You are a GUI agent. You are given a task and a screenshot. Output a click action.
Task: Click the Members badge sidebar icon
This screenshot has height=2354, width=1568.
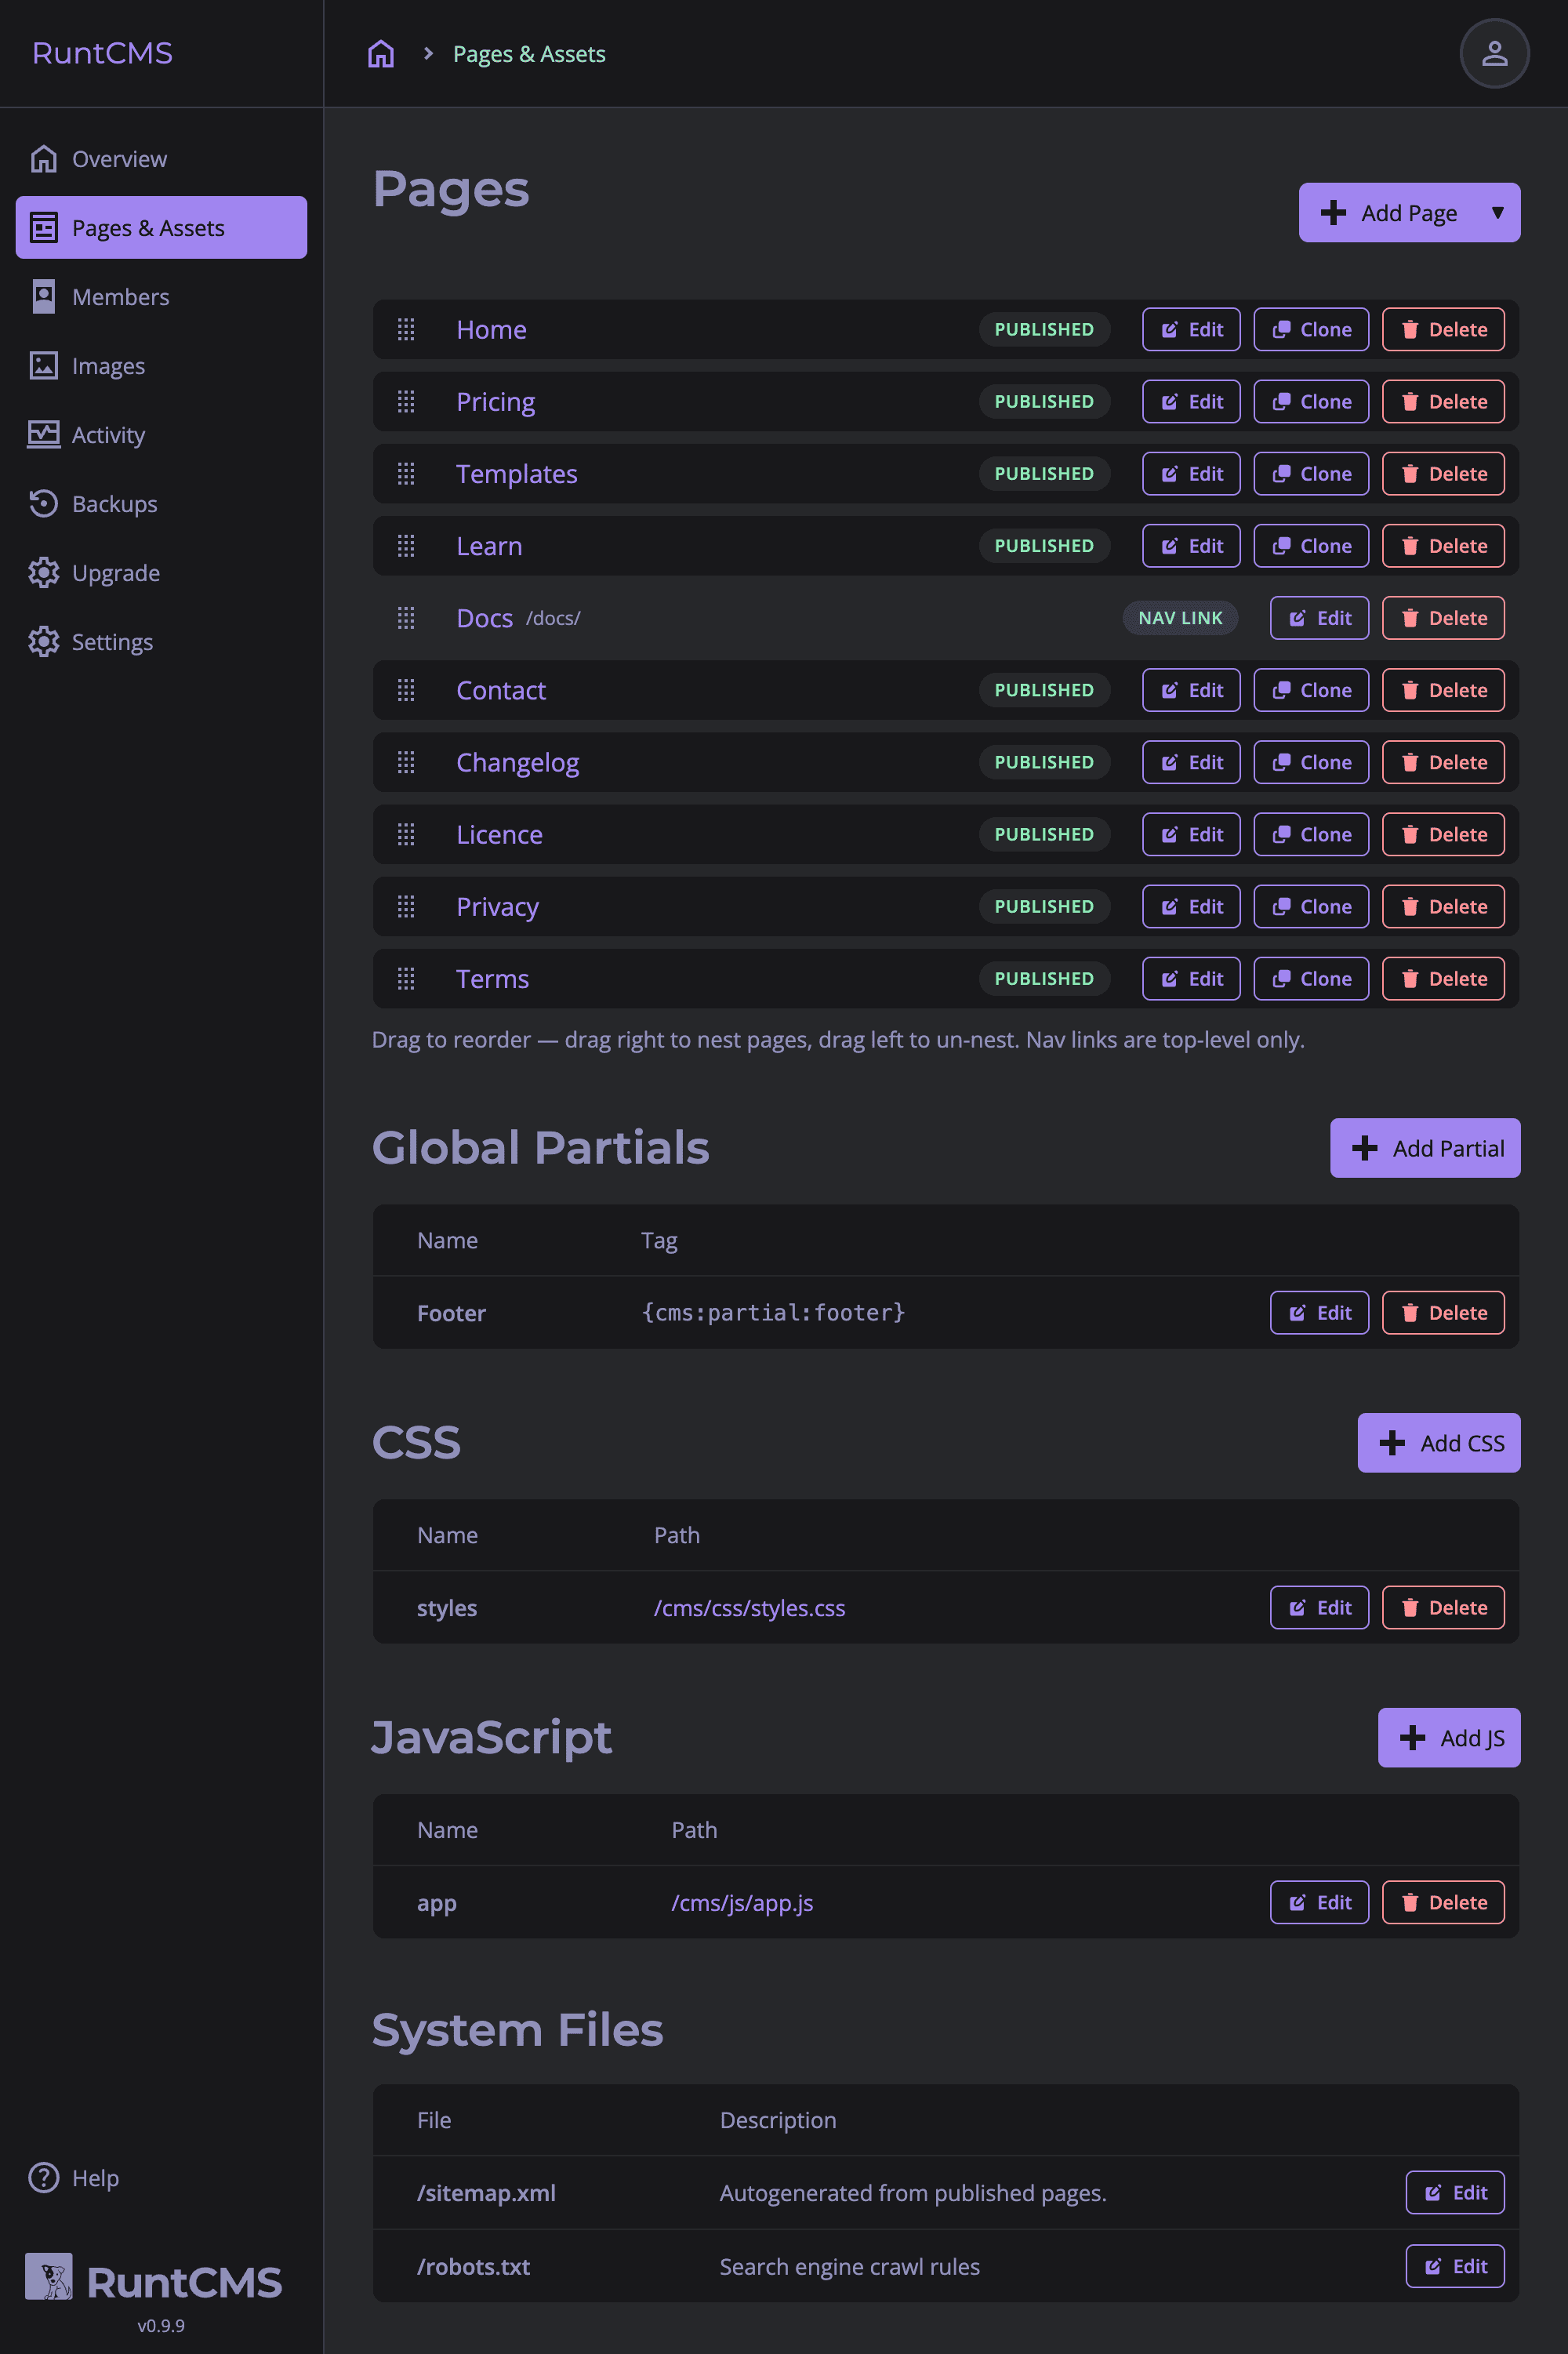point(44,296)
